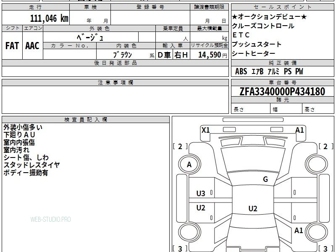Click the 乗車定員 header cell
Screen dimensions: 336x252
pyautogui.click(x=173, y=28)
